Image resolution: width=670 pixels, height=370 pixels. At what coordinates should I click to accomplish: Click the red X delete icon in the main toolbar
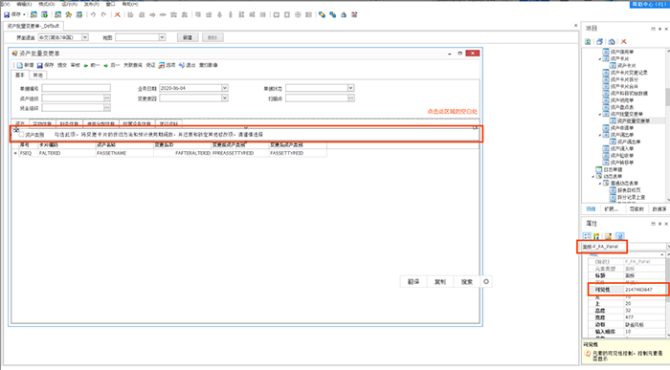tap(117, 14)
